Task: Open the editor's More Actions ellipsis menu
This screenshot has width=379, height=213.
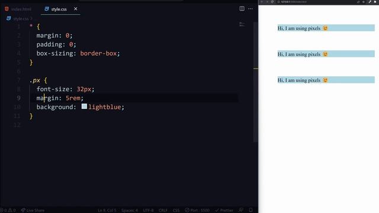Action: point(250,9)
